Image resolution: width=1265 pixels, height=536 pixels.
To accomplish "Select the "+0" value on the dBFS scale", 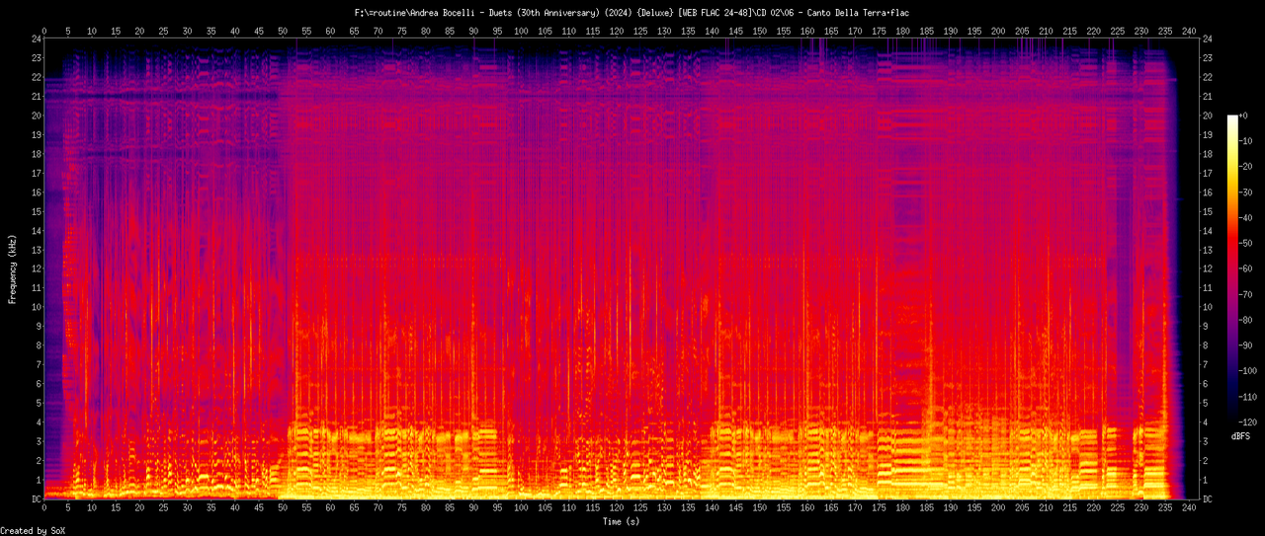I will [x=1245, y=115].
